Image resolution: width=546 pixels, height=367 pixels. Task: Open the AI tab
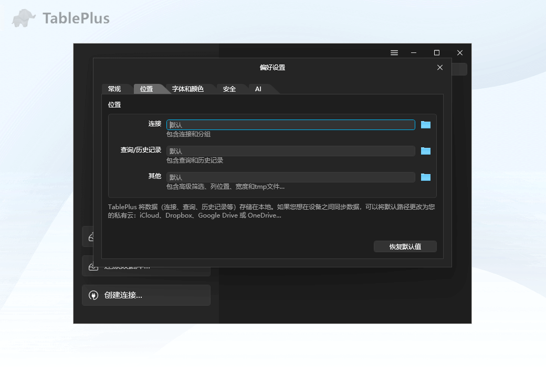pos(258,89)
